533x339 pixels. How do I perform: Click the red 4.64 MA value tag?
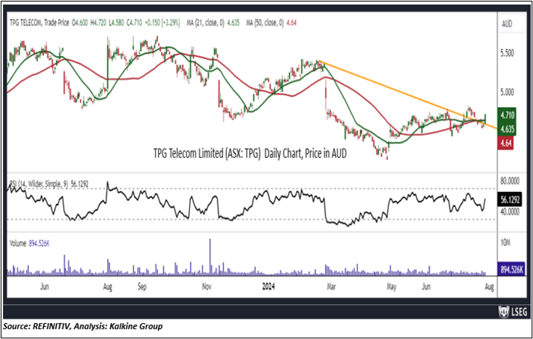pyautogui.click(x=506, y=143)
